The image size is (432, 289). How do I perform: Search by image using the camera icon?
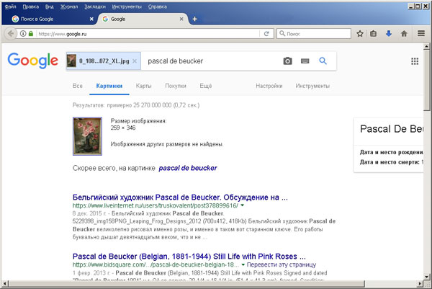point(287,61)
